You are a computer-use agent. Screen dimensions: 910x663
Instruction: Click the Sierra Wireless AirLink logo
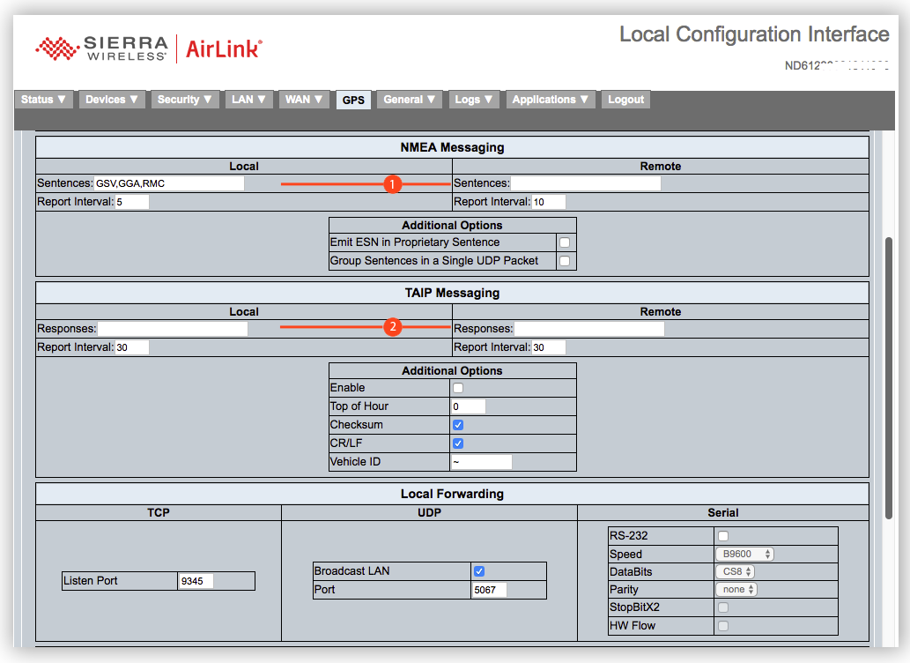pos(149,48)
